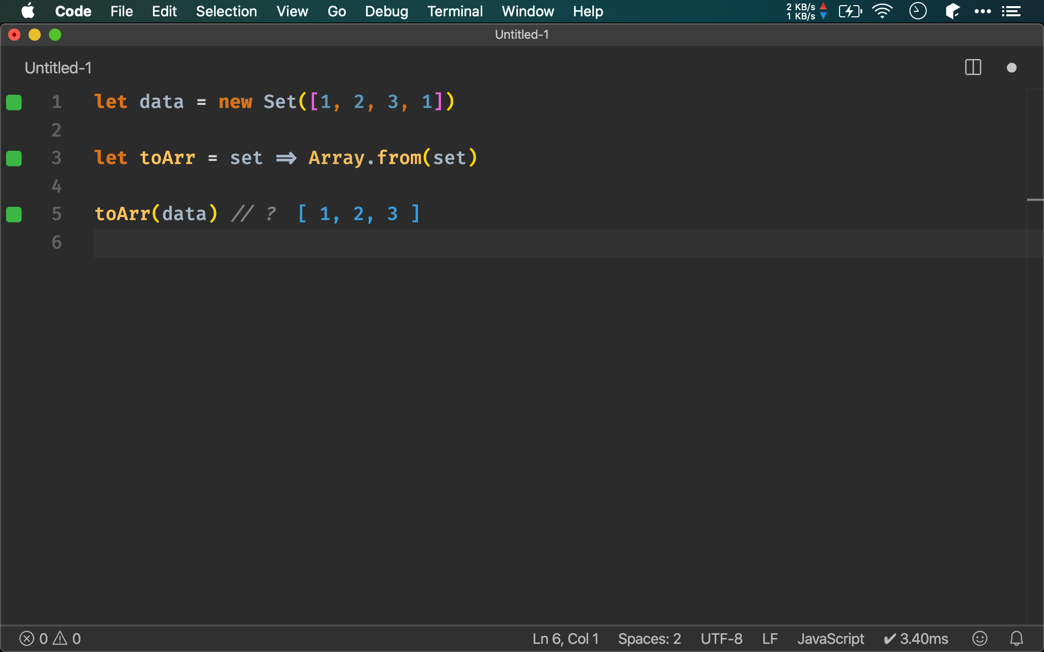This screenshot has height=652, width=1044.
Task: Click the unsaved changes dot icon
Action: (x=1011, y=68)
